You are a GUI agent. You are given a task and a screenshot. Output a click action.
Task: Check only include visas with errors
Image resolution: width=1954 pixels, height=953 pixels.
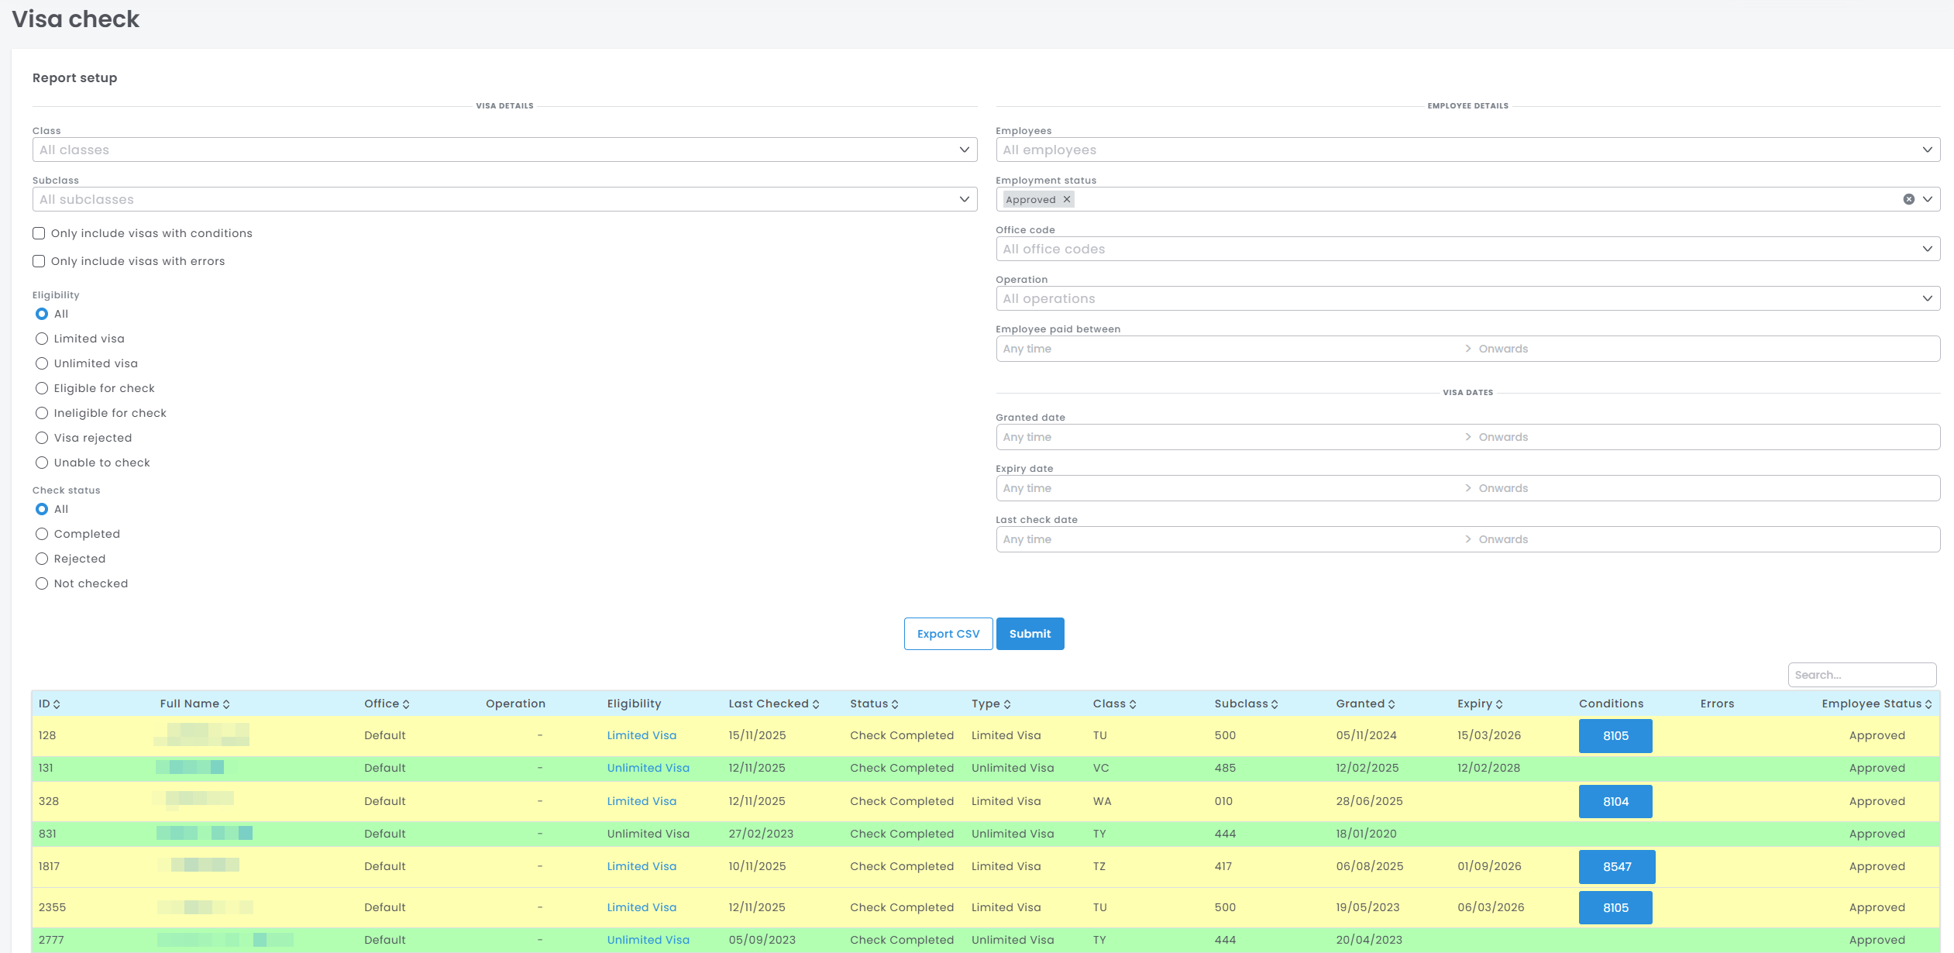[x=39, y=261]
